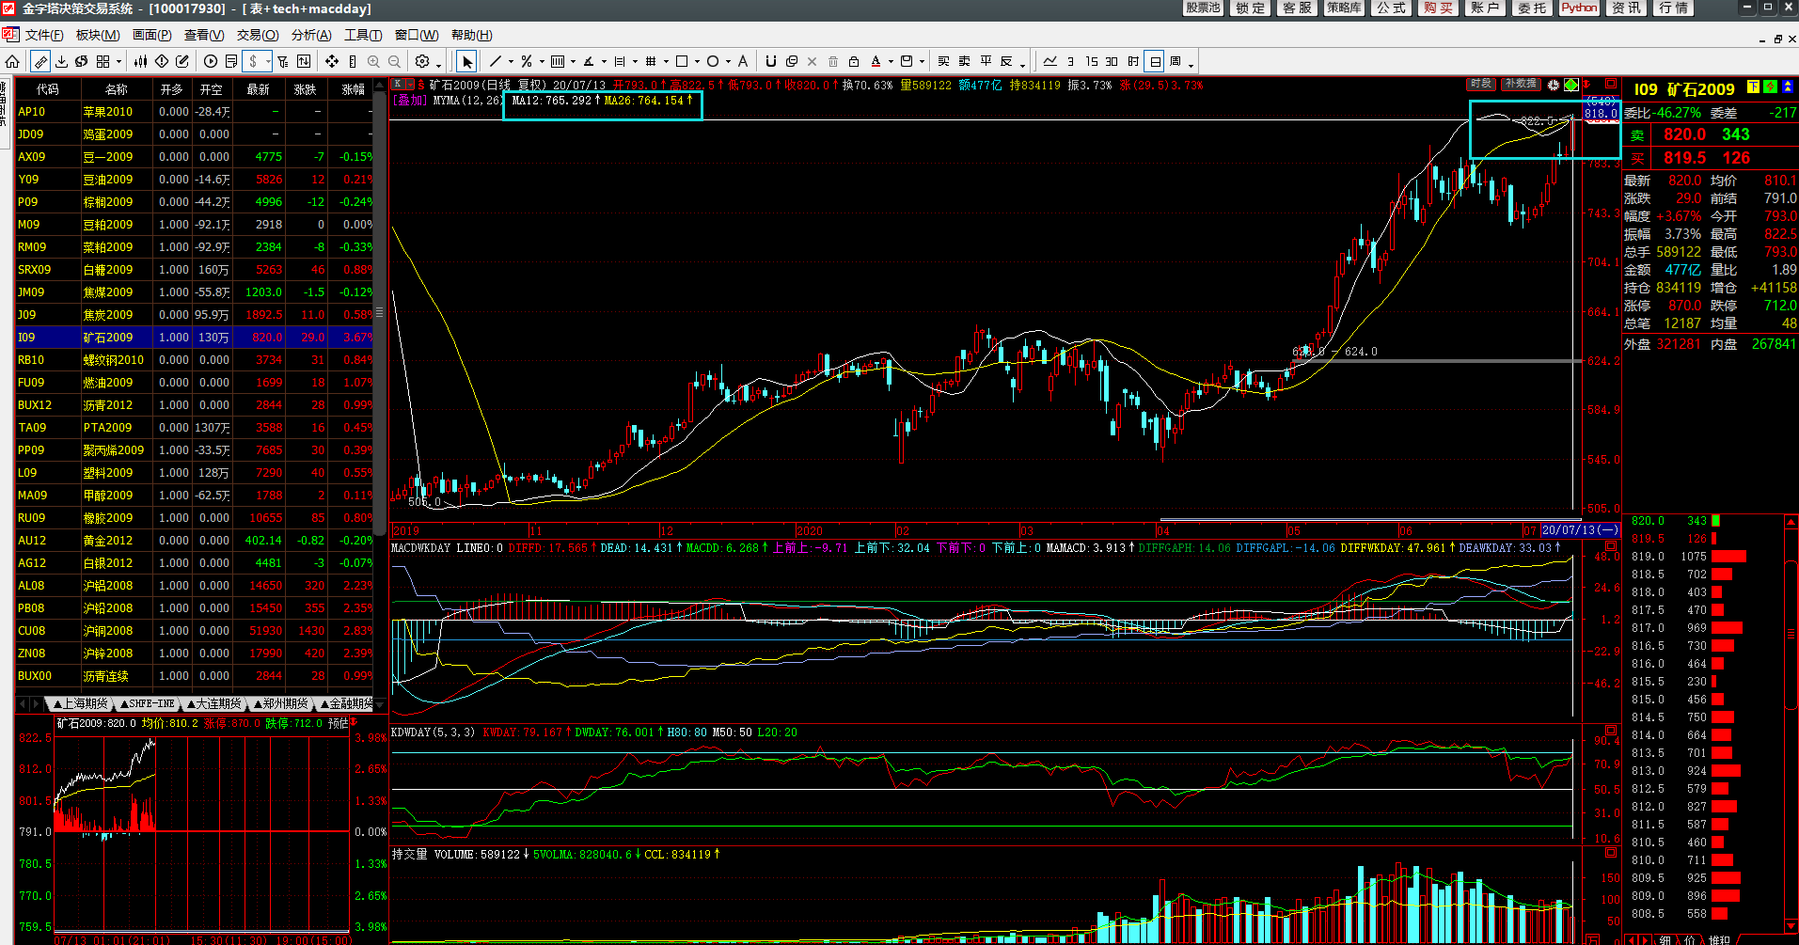The width and height of the screenshot is (1799, 945).
Task: Select the four-arrow move tool
Action: pos(332,61)
